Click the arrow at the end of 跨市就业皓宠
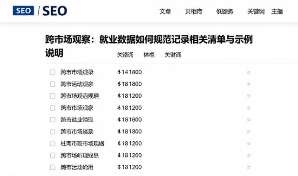 (249, 119)
